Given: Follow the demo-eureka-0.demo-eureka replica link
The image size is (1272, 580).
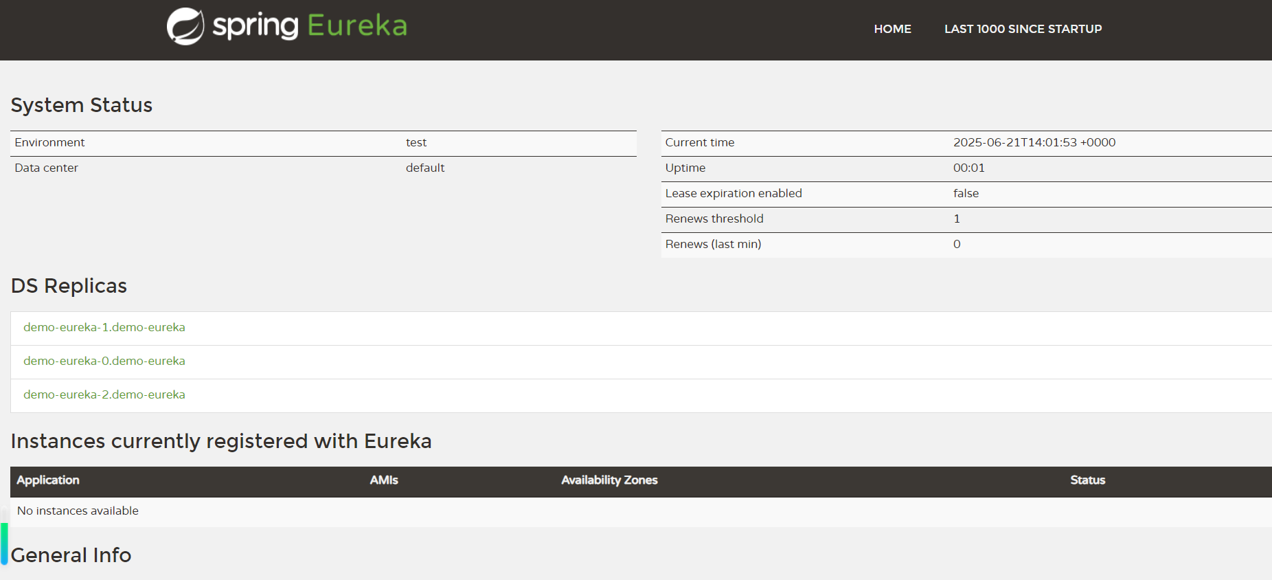Looking at the screenshot, I should (x=104, y=361).
